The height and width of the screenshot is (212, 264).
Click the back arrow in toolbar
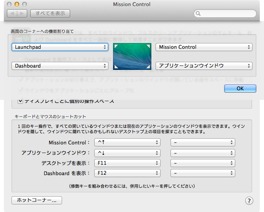tap(12, 13)
